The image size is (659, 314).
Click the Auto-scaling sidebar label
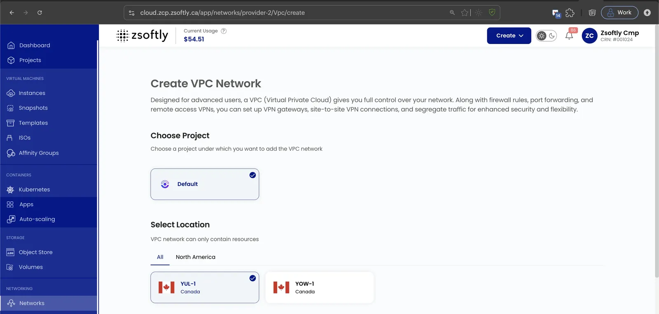point(37,219)
